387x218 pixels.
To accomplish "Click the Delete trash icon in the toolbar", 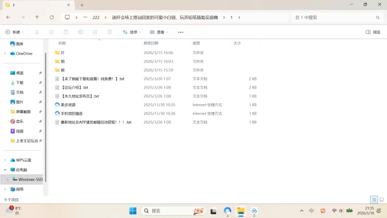I will click(109, 32).
